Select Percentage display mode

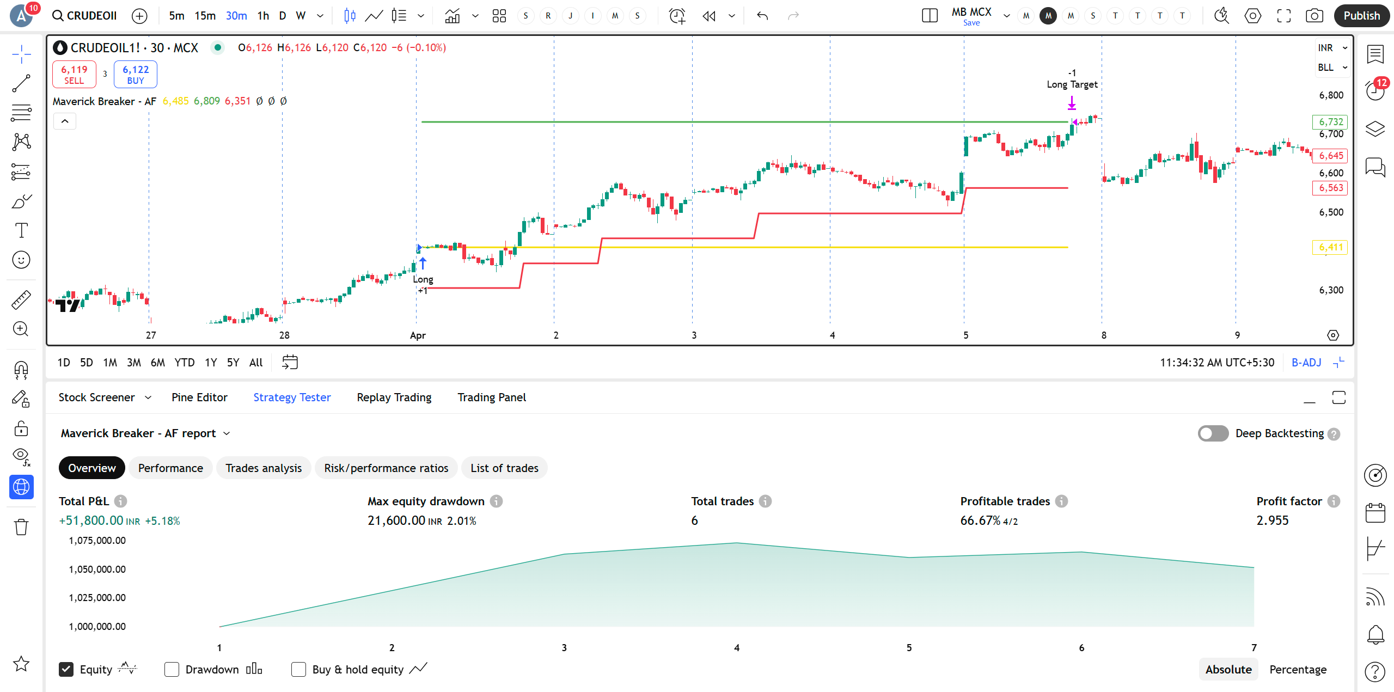1298,669
